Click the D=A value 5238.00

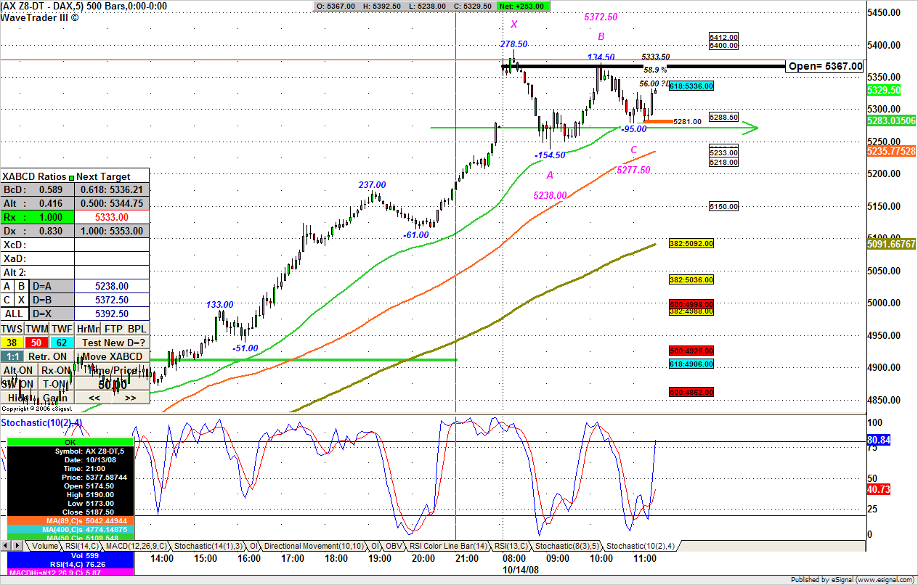[112, 286]
